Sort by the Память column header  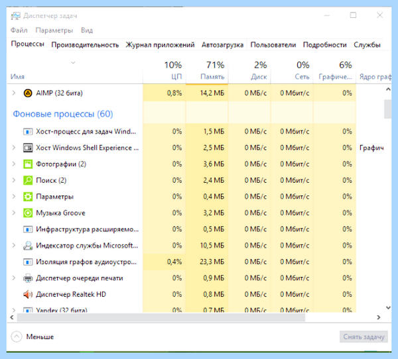207,71
